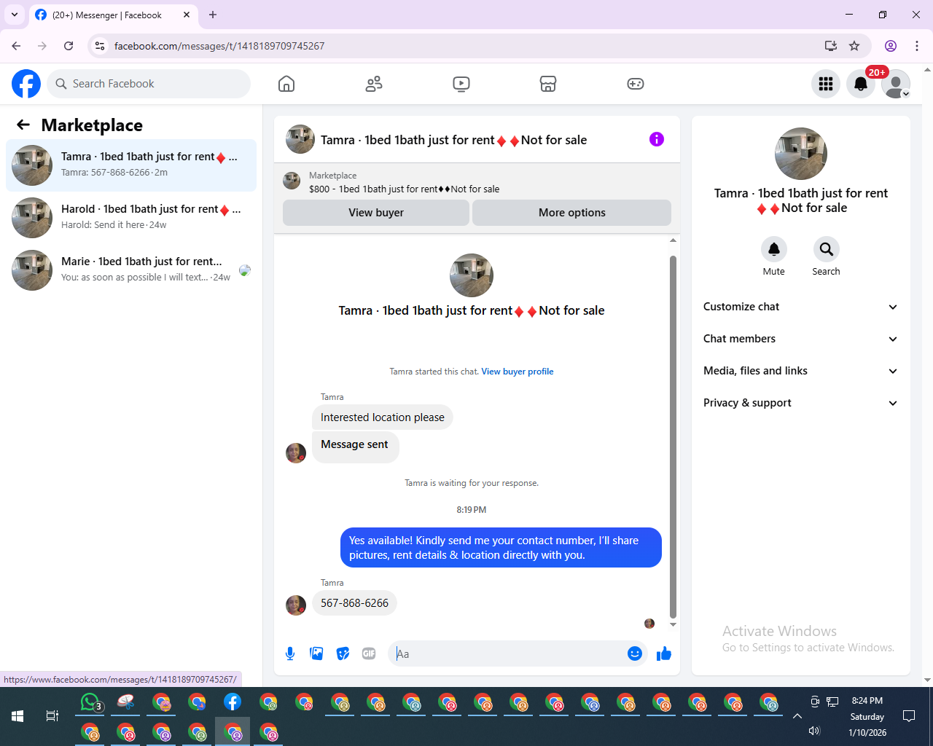This screenshot has width=933, height=746.
Task: Click the chat scrollbar up arrow
Action: (x=673, y=240)
